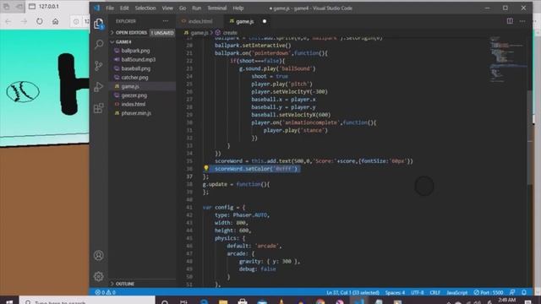Click the editor vertical scrollbar
541x304 pixels.
click(x=530, y=138)
